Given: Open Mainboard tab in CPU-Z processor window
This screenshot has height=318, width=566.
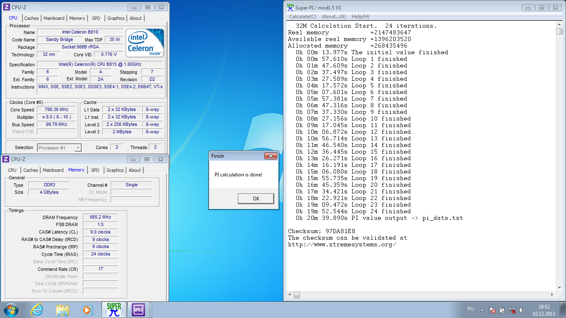Looking at the screenshot, I should [54, 18].
